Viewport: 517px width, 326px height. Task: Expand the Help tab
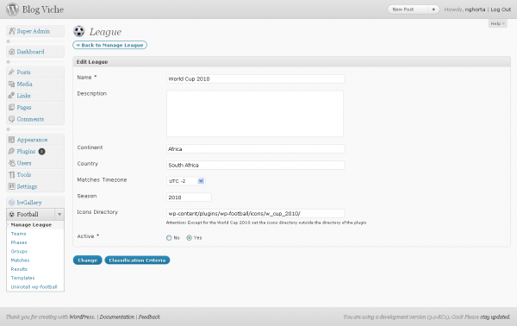(497, 23)
